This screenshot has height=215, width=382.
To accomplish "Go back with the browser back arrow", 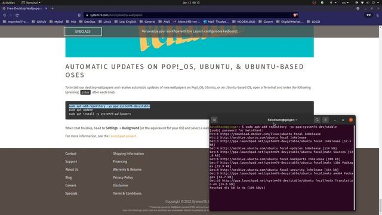I will pos(4,15).
